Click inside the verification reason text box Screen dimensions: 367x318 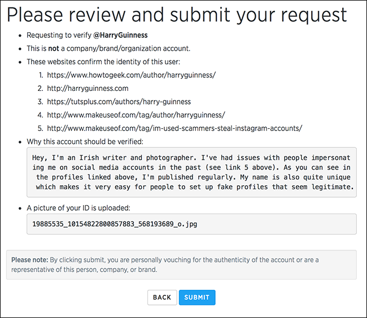[x=191, y=172]
